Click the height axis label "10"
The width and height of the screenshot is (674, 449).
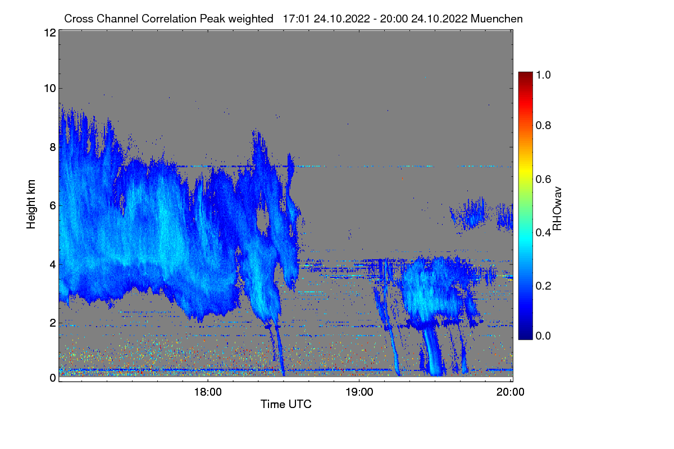click(49, 88)
